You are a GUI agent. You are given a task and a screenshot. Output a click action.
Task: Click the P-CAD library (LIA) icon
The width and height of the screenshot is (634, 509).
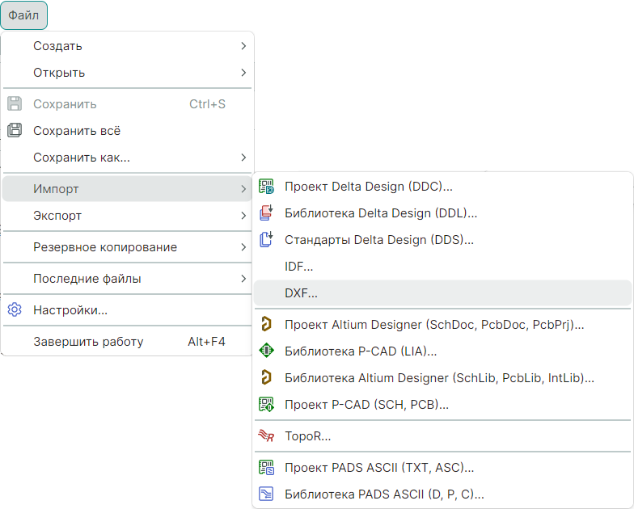pos(266,351)
